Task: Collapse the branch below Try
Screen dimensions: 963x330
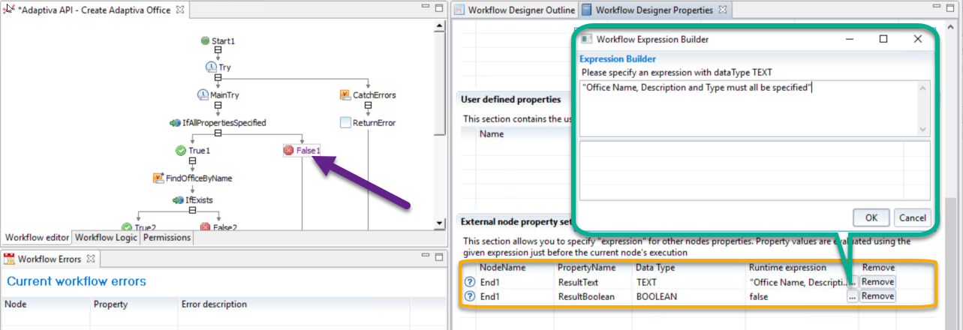Action: [x=218, y=78]
